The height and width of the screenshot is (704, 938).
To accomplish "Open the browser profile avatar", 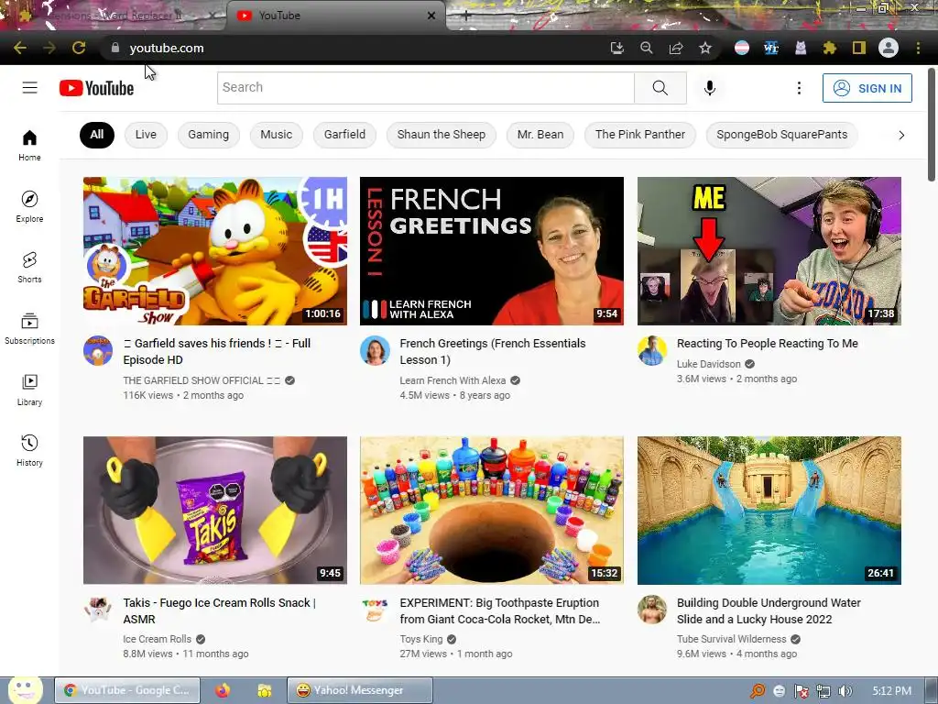I will (x=889, y=48).
